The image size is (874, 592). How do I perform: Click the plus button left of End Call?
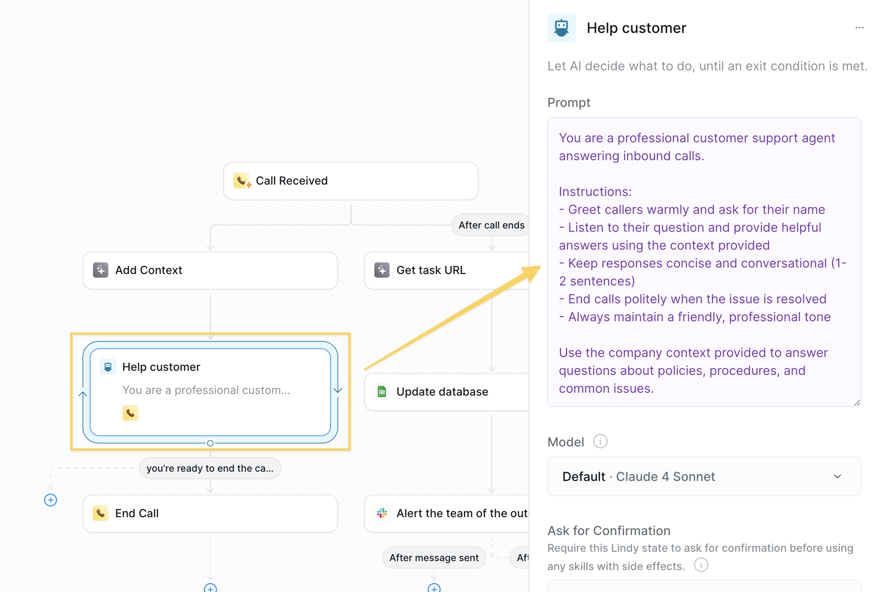(x=50, y=500)
